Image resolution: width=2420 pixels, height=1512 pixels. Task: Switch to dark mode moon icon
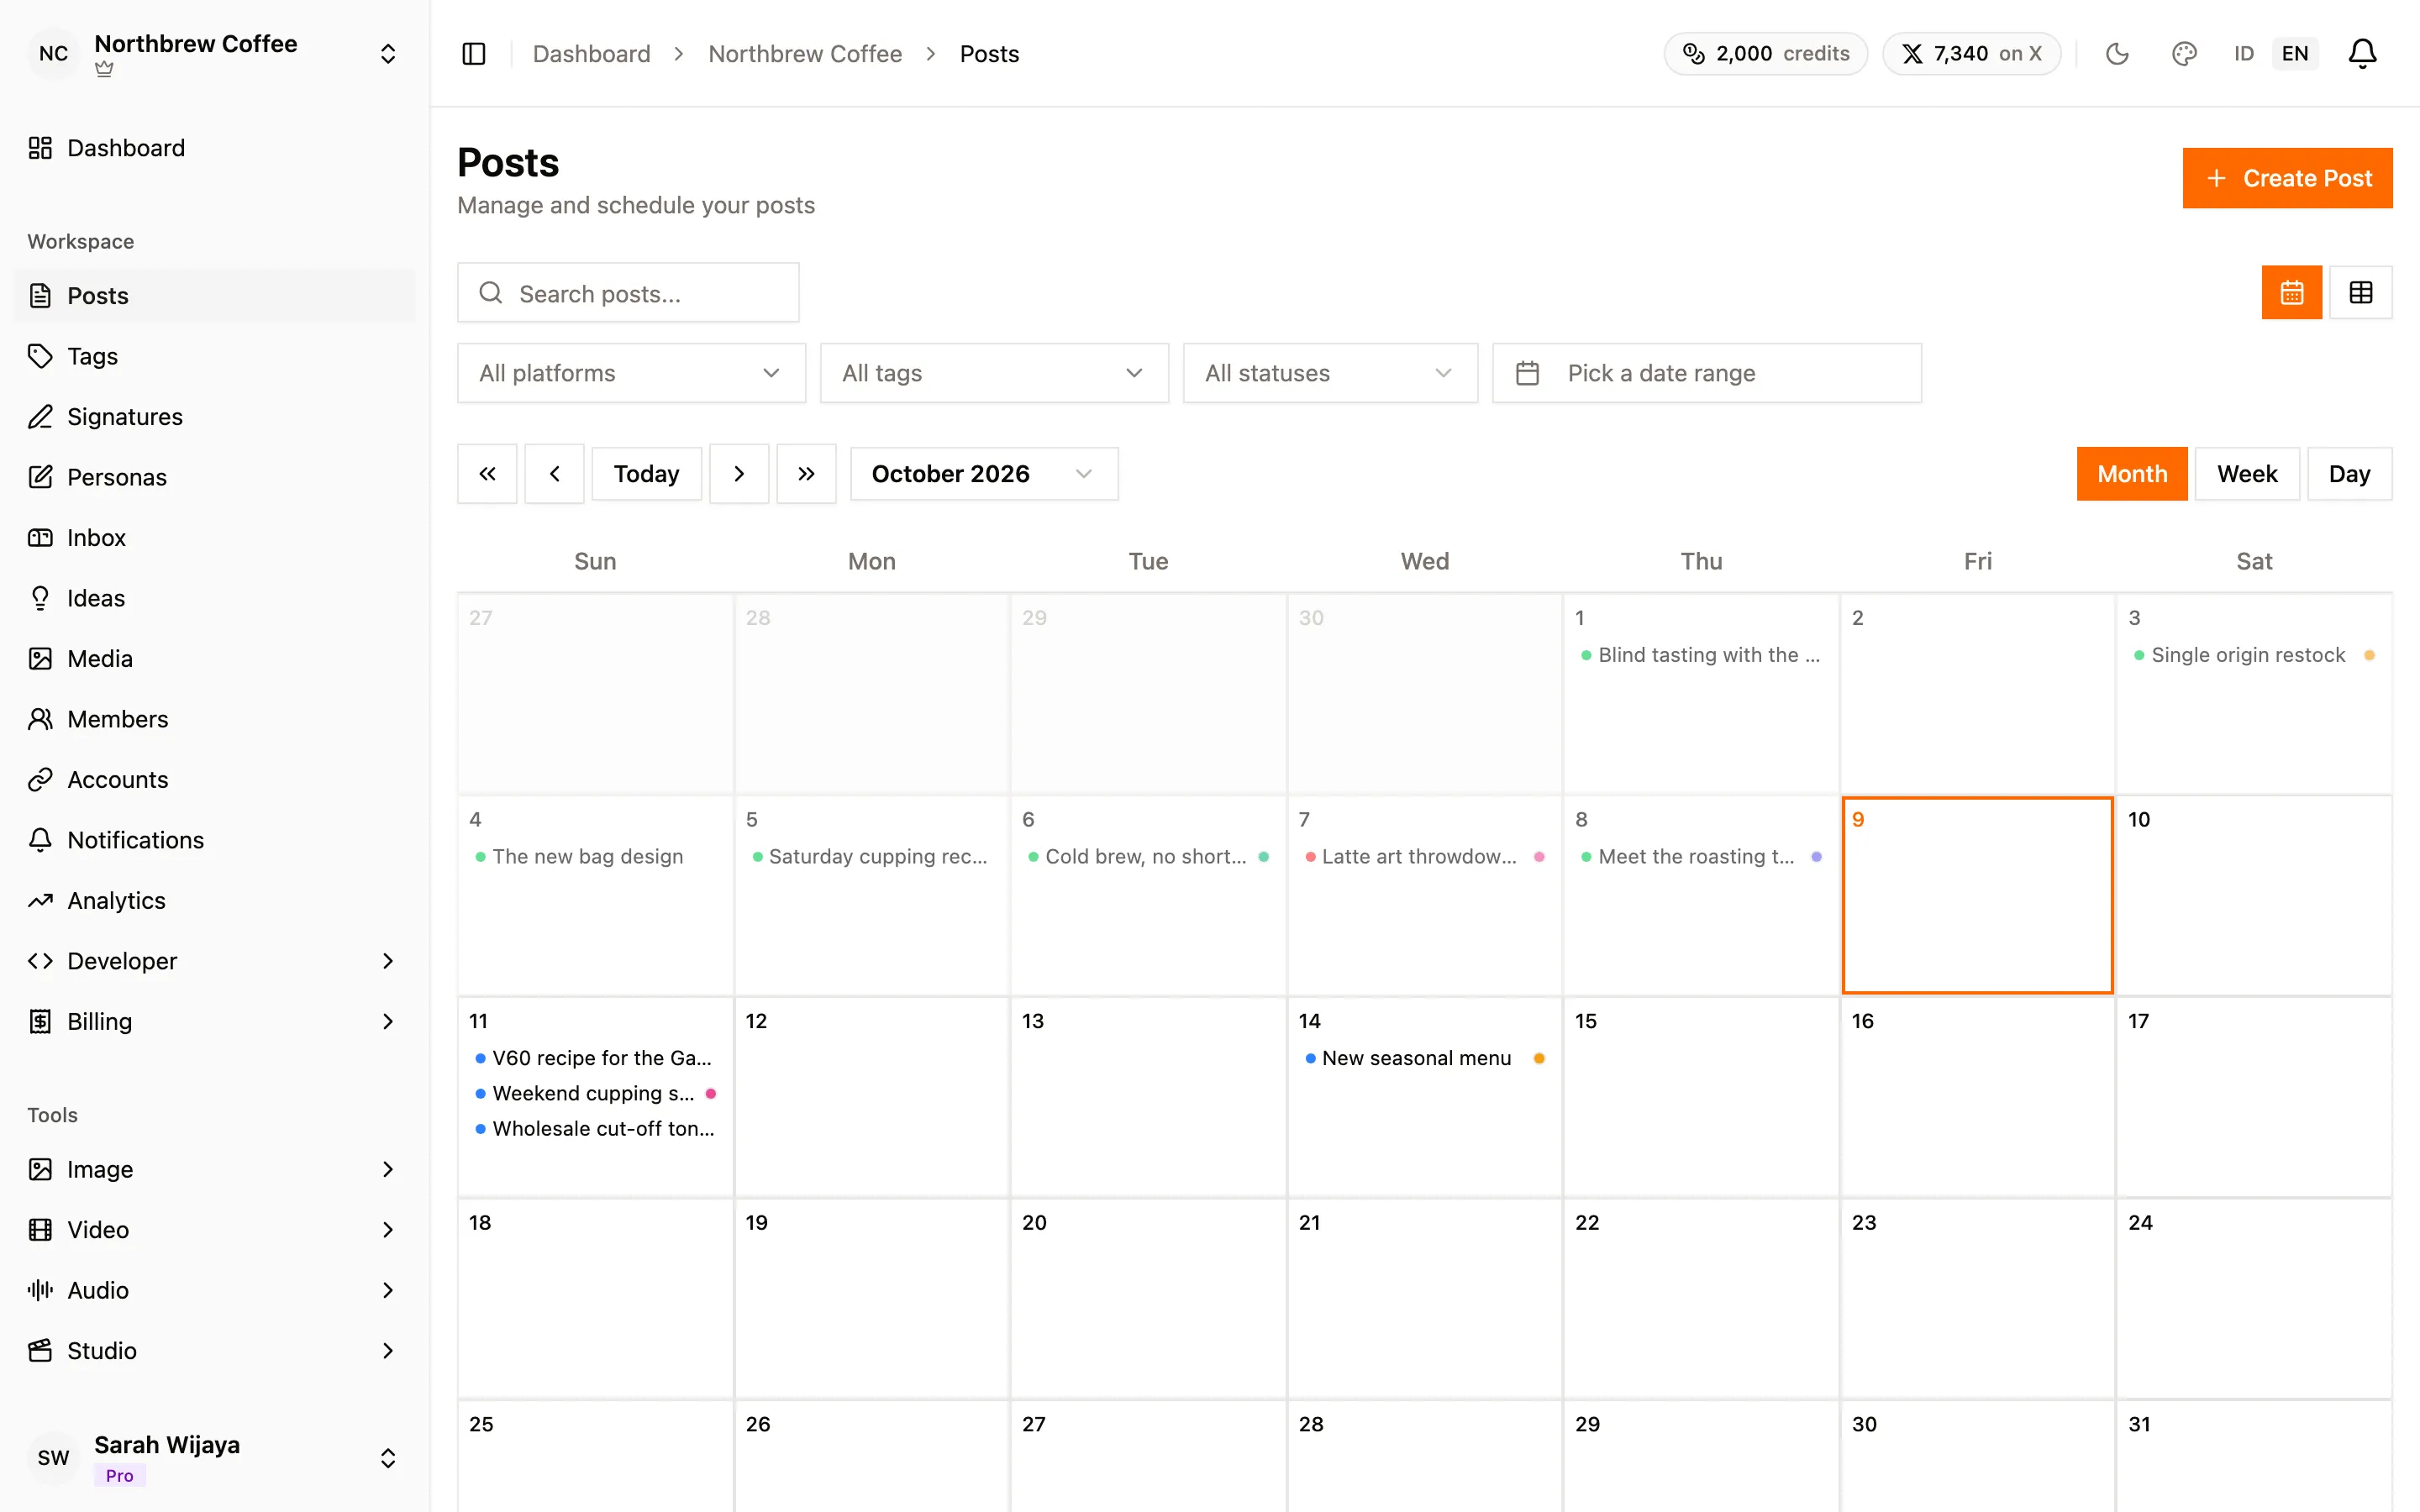click(x=2117, y=54)
